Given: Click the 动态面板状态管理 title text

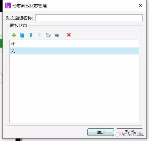Looking at the screenshot, I should click(30, 6).
